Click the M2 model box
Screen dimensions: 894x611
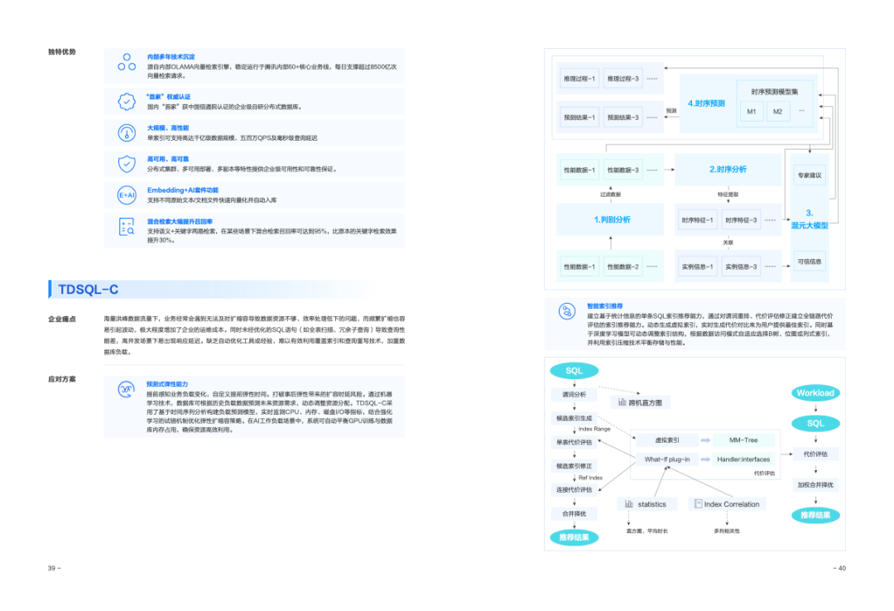click(x=777, y=111)
